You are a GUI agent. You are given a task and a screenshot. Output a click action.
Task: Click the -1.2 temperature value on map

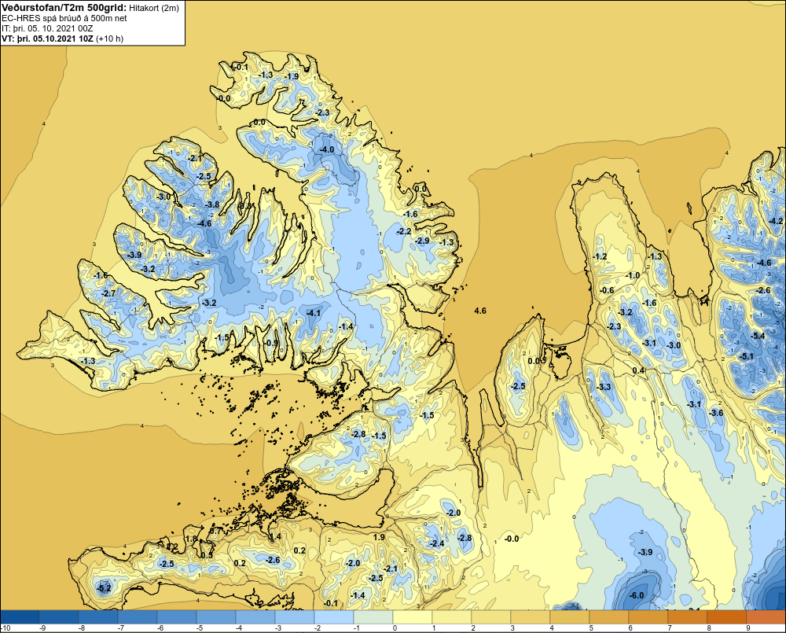pos(600,256)
